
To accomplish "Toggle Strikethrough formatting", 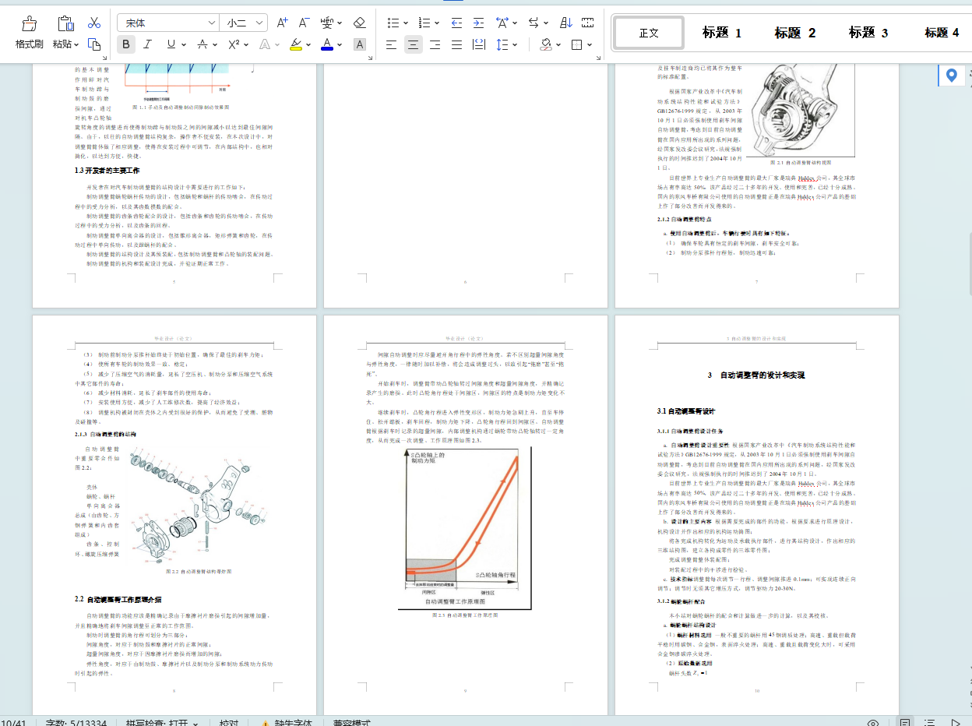I will click(202, 44).
